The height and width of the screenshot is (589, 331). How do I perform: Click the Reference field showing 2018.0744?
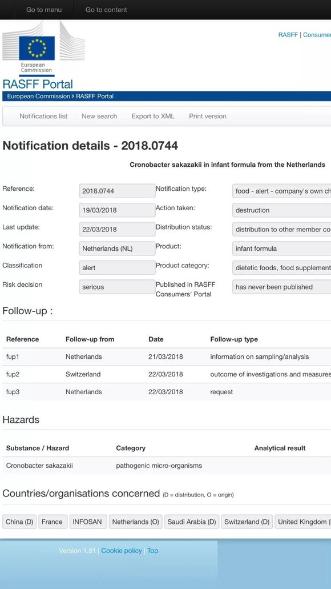117,191
